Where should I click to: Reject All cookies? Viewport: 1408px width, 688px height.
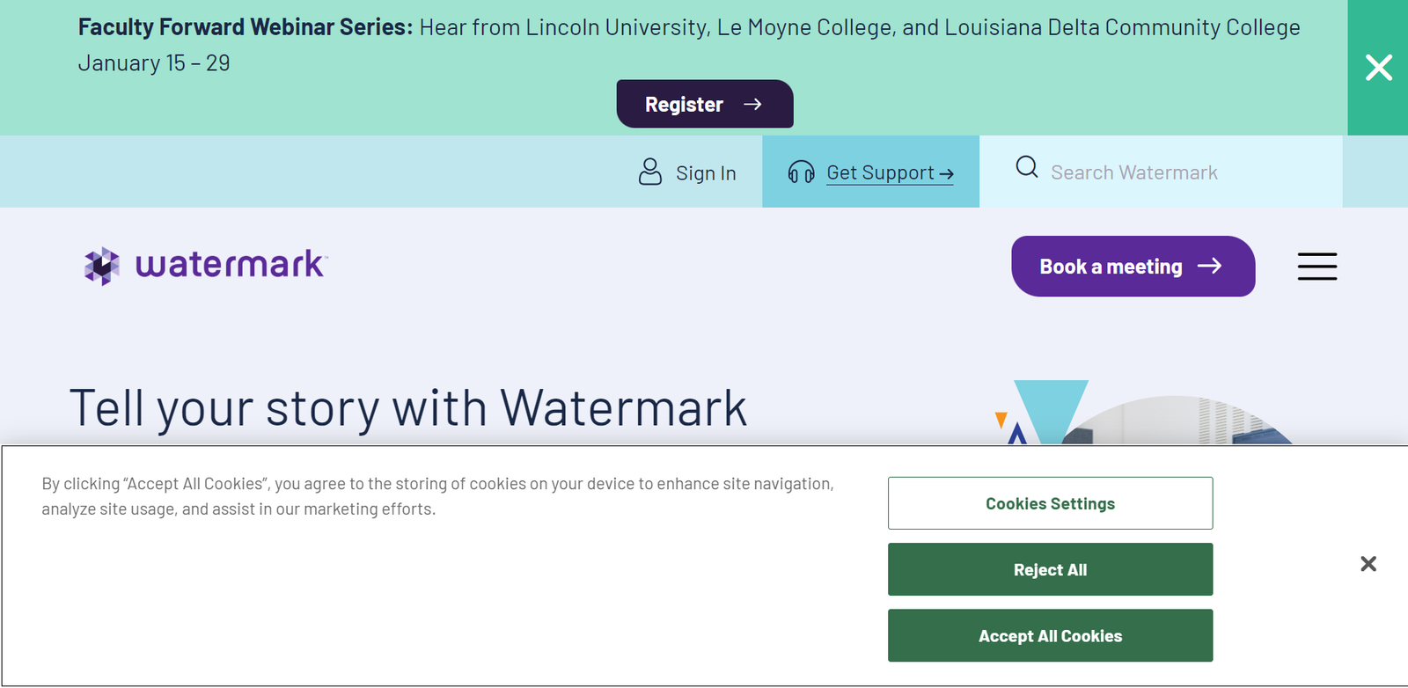(1051, 569)
